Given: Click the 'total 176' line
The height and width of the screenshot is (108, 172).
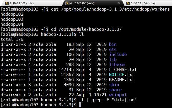Looking at the screenshot, I should (12, 39).
